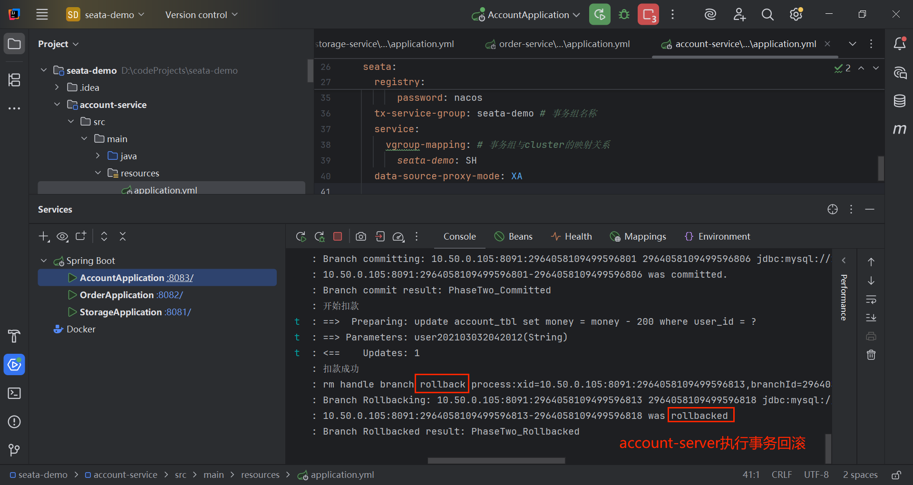Clear console with trash icon
Image resolution: width=913 pixels, height=485 pixels.
pyautogui.click(x=871, y=355)
